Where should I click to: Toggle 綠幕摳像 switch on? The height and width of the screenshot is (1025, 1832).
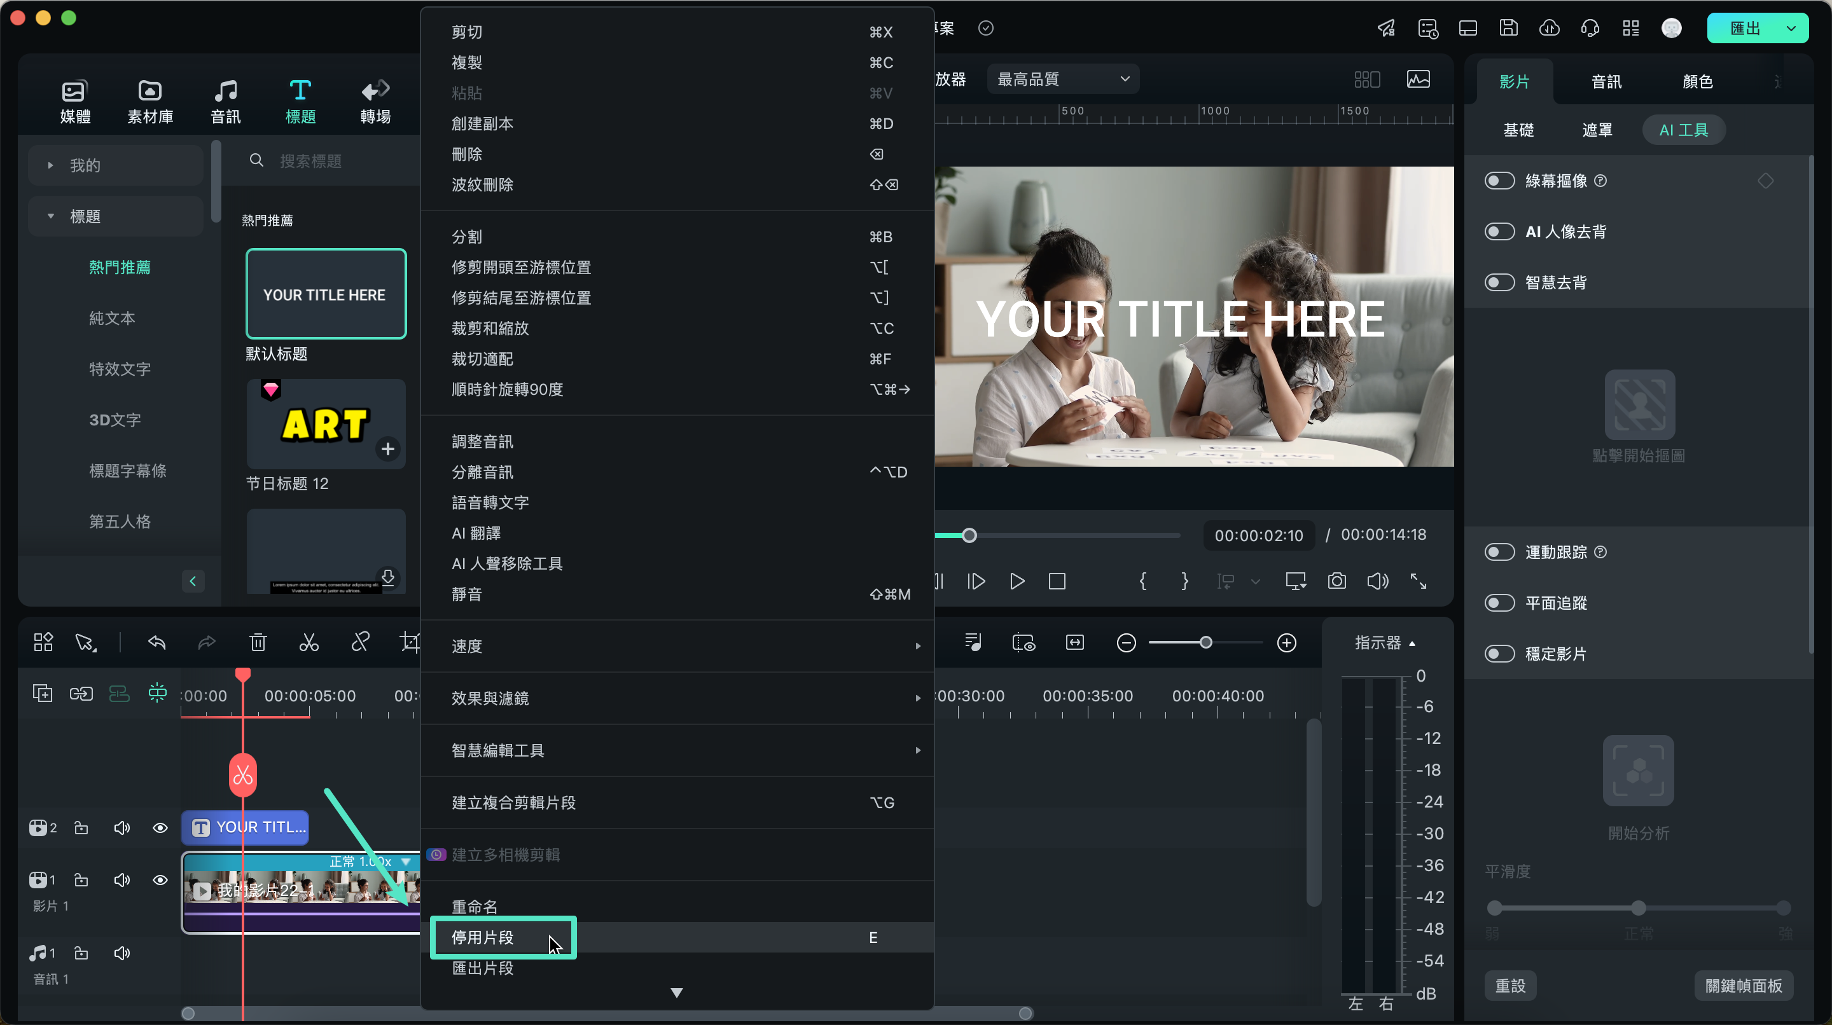1500,180
